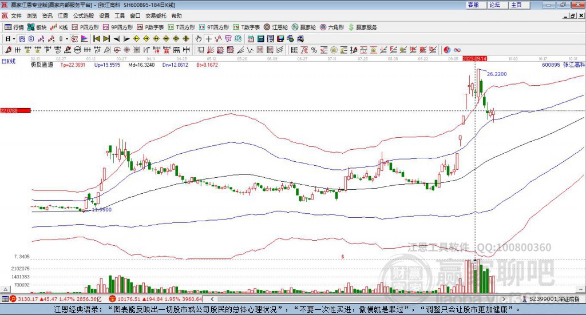This screenshot has width=586, height=315.
Task: Click Shanghai index 3130.17 status entry
Action: tap(56, 299)
